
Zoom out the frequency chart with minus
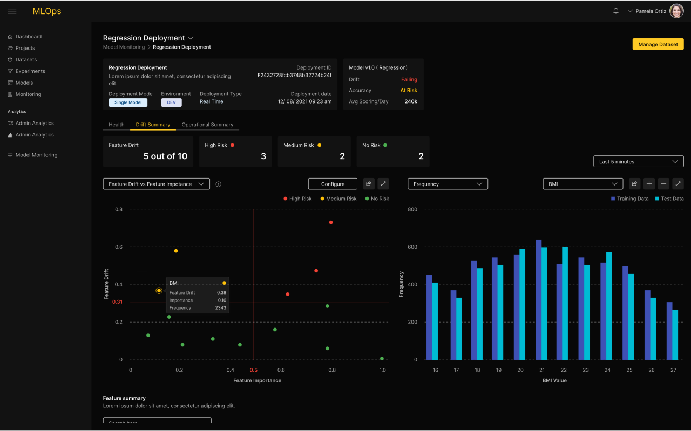[664, 184]
